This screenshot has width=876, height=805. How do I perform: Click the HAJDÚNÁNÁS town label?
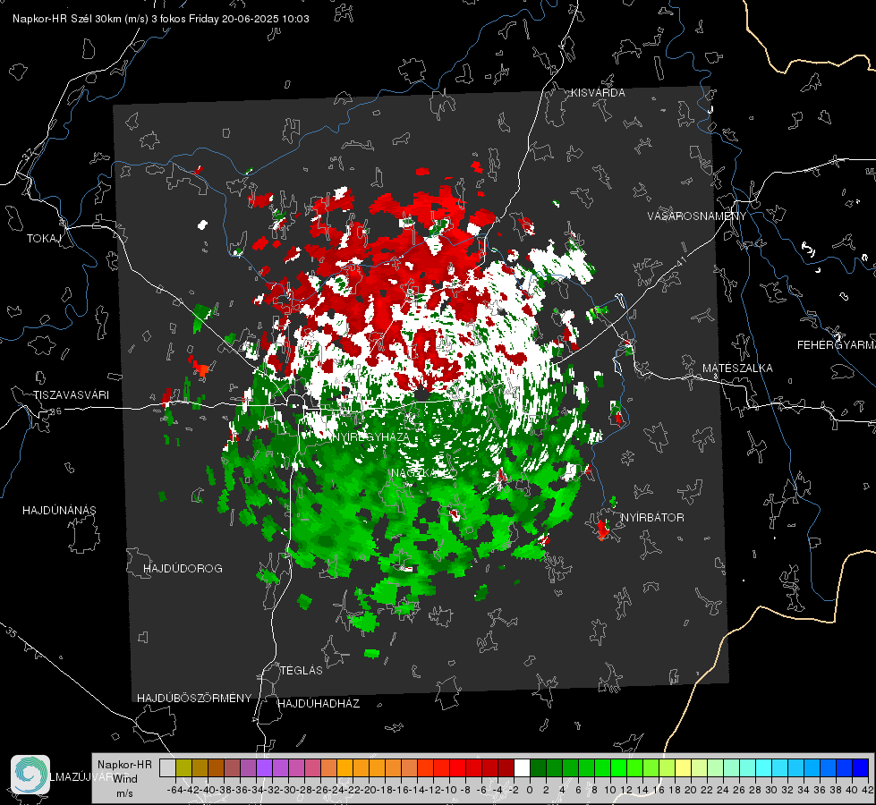(59, 511)
